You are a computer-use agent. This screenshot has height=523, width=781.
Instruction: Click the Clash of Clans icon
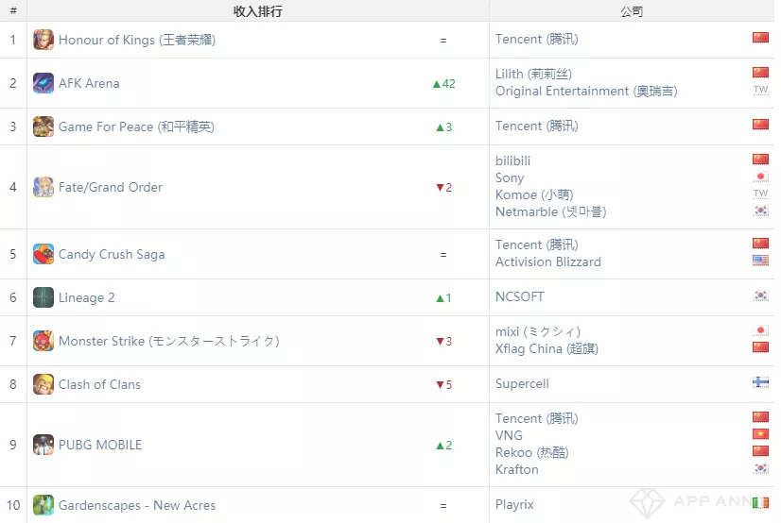[x=43, y=384]
